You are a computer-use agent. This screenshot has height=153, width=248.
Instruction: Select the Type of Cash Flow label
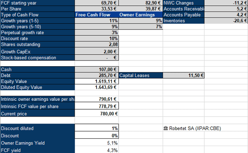(x=37, y=15)
